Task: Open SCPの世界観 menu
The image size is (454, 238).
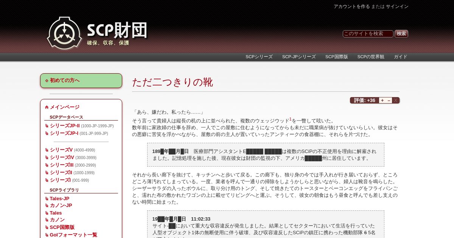Action: click(371, 57)
